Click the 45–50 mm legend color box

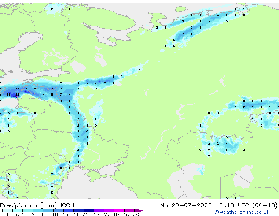click(x=129, y=210)
